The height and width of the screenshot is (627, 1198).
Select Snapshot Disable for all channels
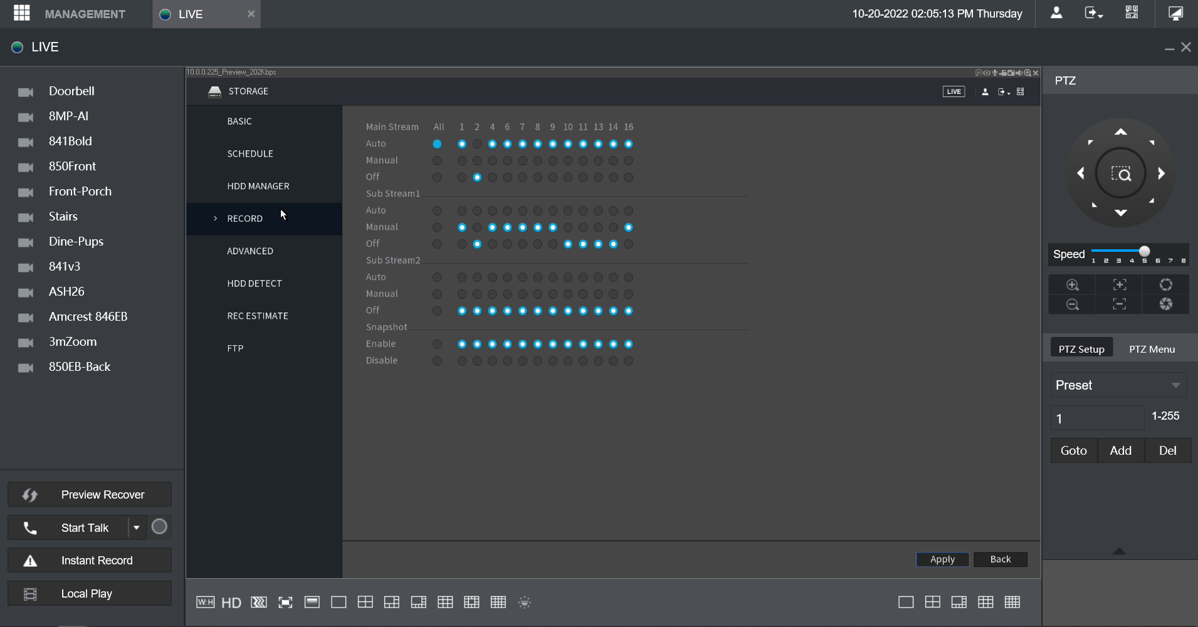click(437, 361)
